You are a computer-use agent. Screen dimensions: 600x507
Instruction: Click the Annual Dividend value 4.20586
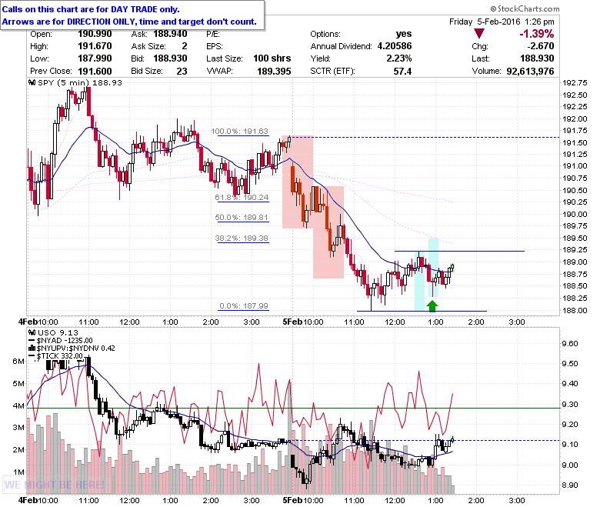pos(395,46)
